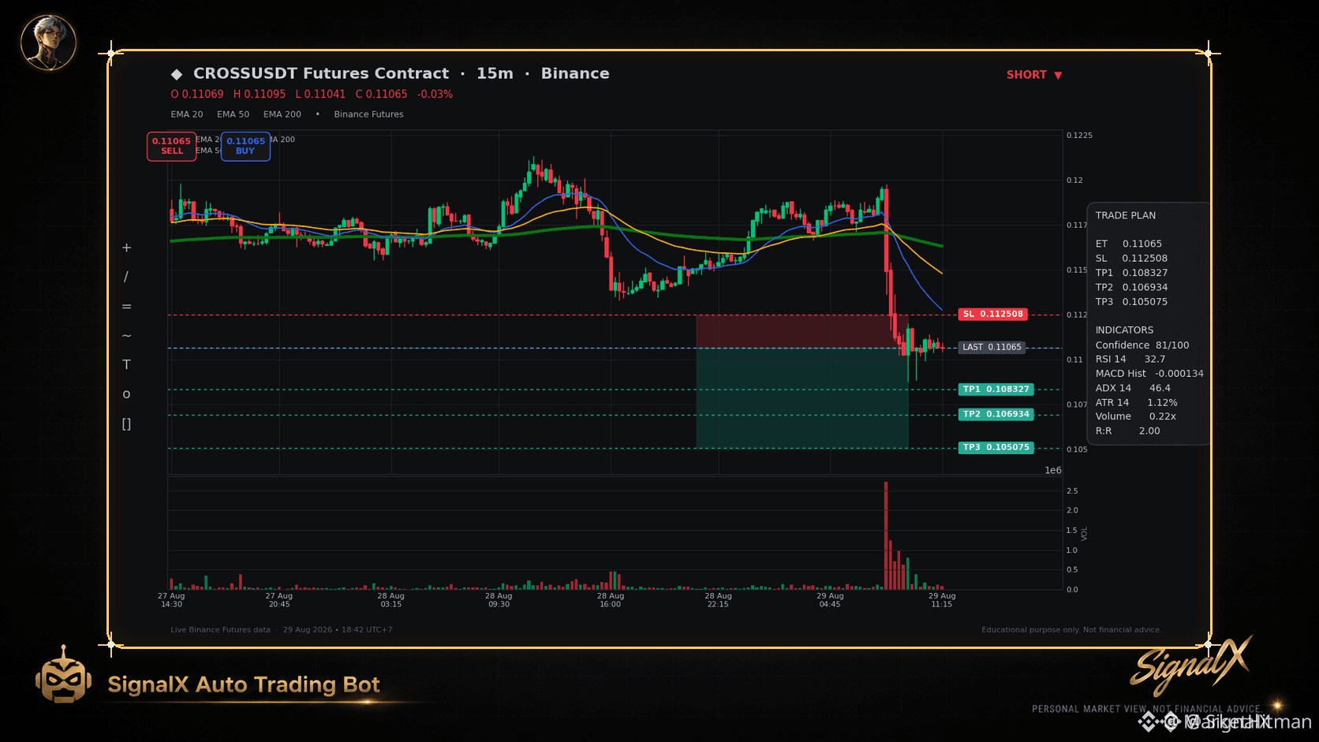Click the "ATR 14 1.12%" indicator row

[x=1136, y=402]
